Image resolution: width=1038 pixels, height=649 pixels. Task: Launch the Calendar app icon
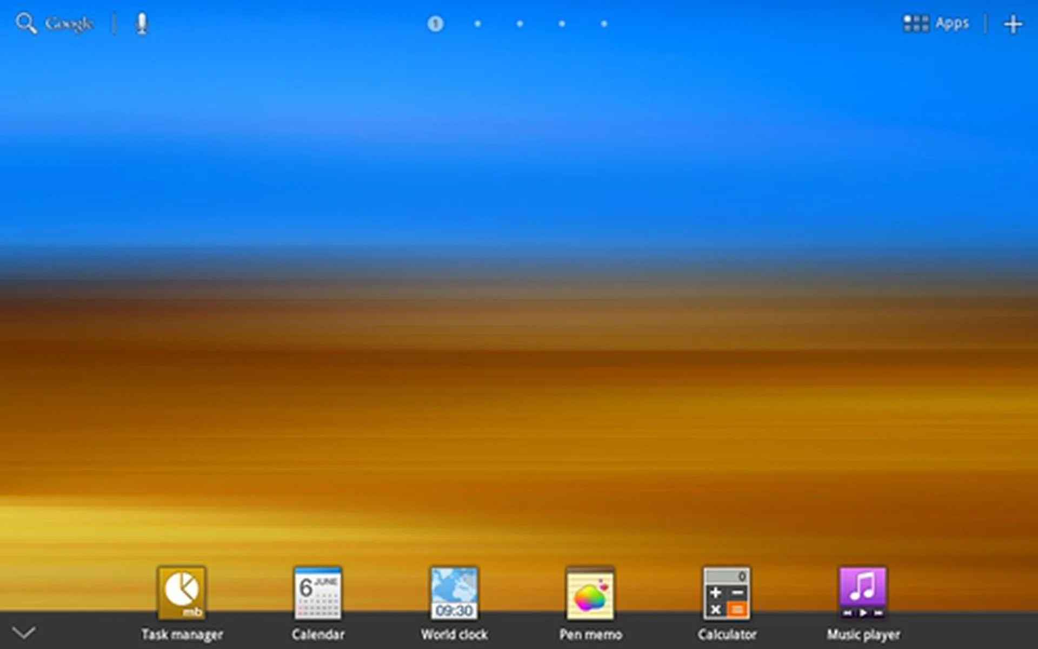coord(318,593)
